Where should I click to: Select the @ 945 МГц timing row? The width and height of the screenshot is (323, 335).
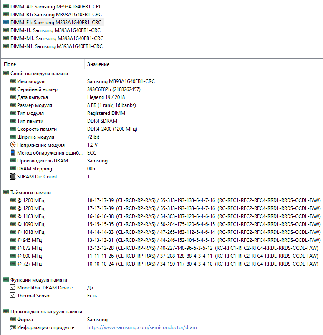[165, 240]
